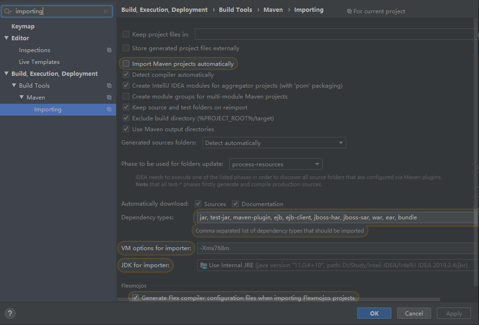Click the help question mark icon
Screen dimensions: 479x325
click(10, 313)
